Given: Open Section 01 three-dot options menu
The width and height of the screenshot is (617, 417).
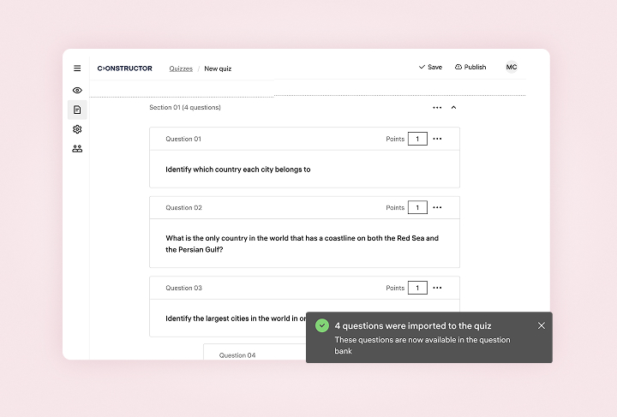Looking at the screenshot, I should tap(437, 108).
